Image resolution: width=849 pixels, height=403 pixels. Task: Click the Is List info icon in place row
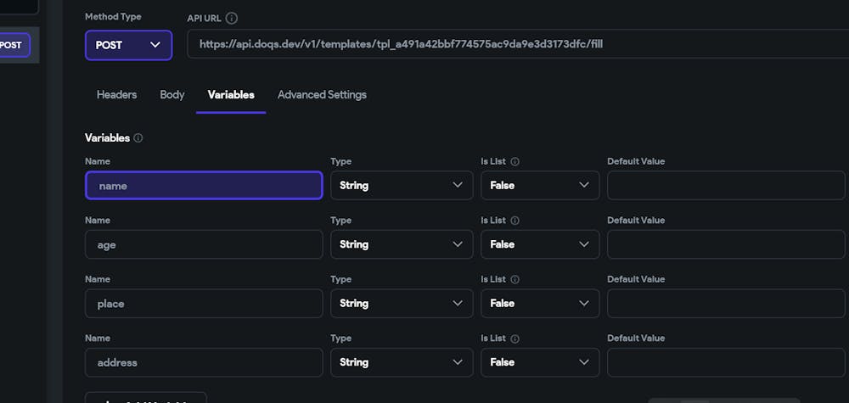[x=515, y=279]
